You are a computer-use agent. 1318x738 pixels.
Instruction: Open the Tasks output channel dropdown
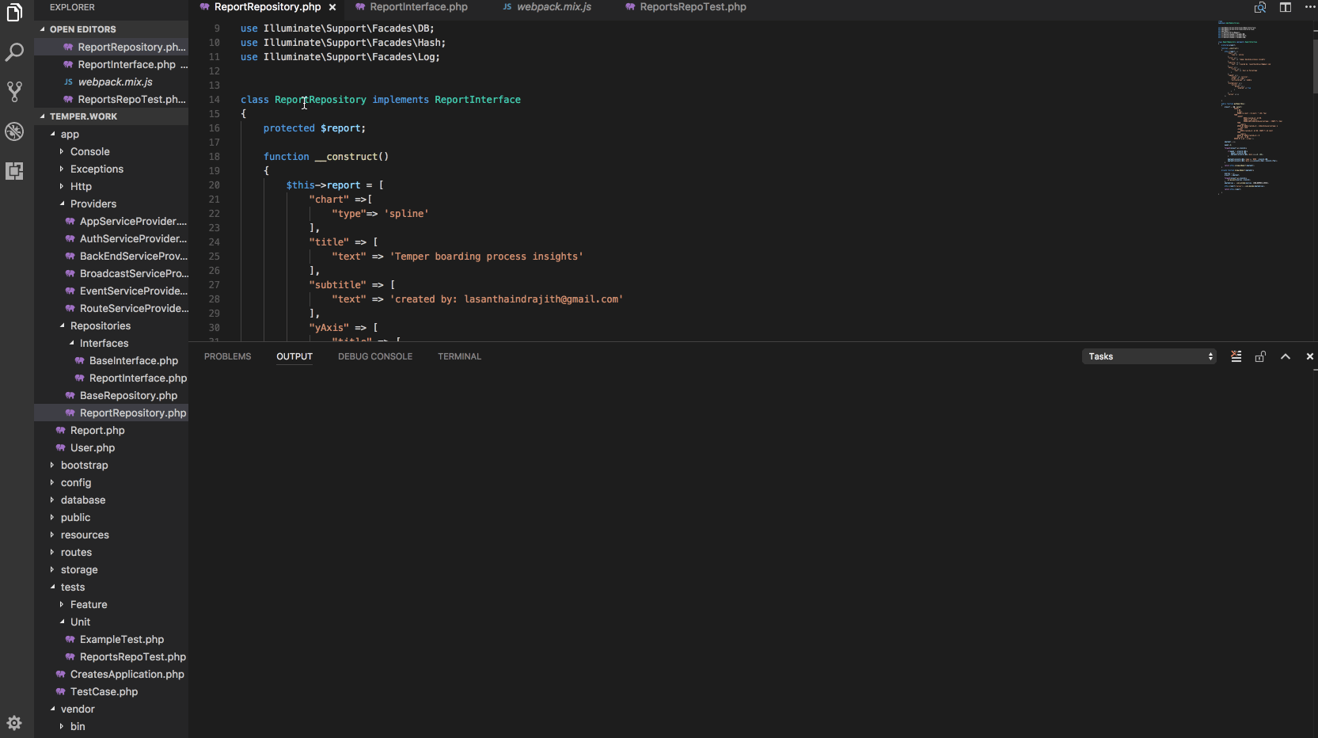pos(1149,356)
